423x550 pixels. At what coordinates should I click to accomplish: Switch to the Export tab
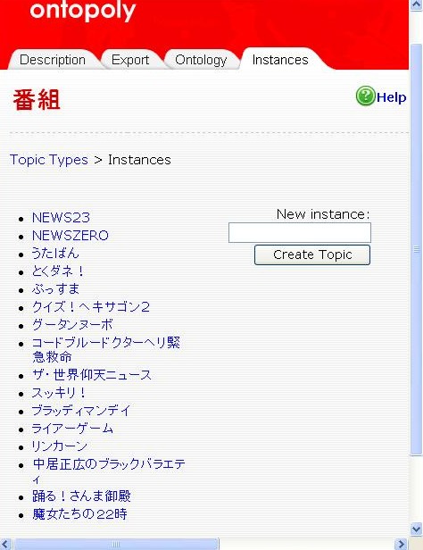(130, 60)
